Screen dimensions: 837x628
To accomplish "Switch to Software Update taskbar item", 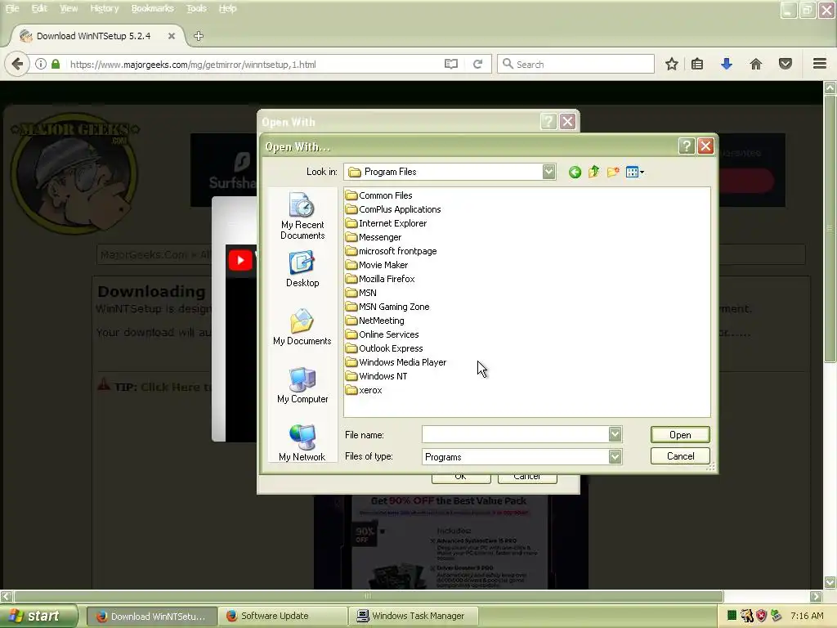I will pos(283,617).
